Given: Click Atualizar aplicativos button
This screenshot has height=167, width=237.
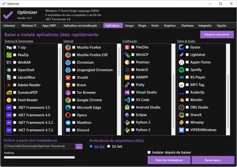Looking at the screenshot, I should click(217, 35).
